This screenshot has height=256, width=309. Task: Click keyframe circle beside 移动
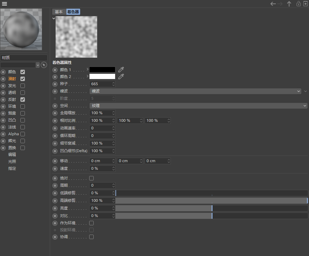click(x=55, y=161)
